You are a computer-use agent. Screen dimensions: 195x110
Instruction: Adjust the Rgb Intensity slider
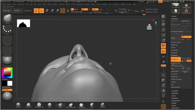(x=81, y=12)
